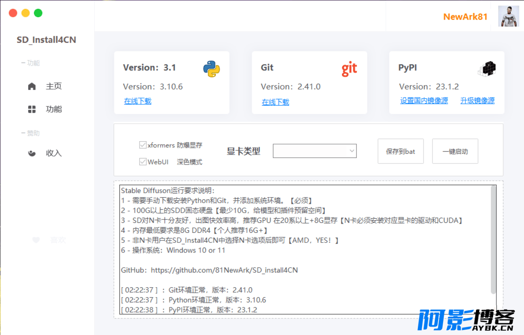
Task: Click the 升级镜像源 link
Action: coord(477,100)
